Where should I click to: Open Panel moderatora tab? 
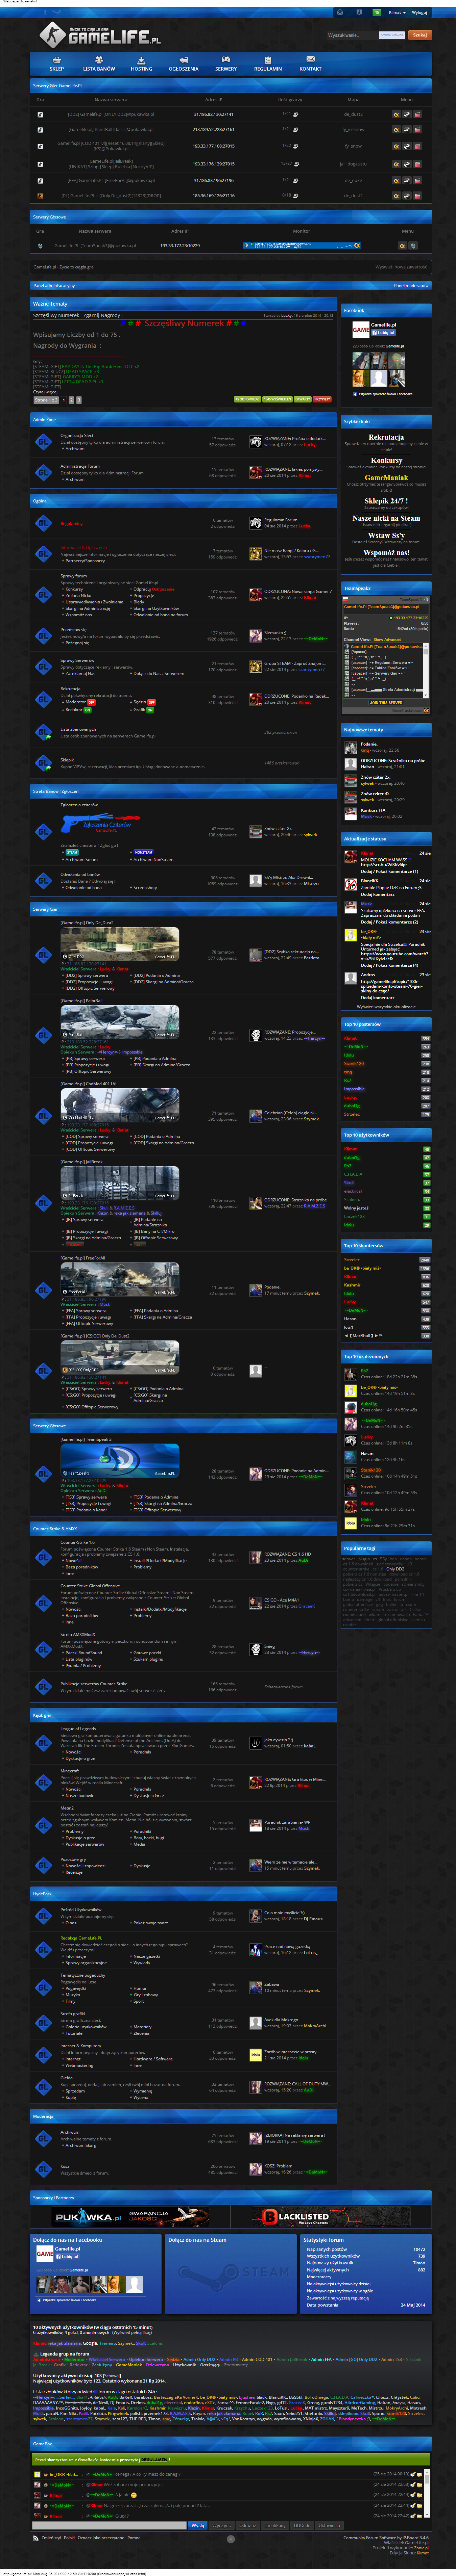pos(410,285)
